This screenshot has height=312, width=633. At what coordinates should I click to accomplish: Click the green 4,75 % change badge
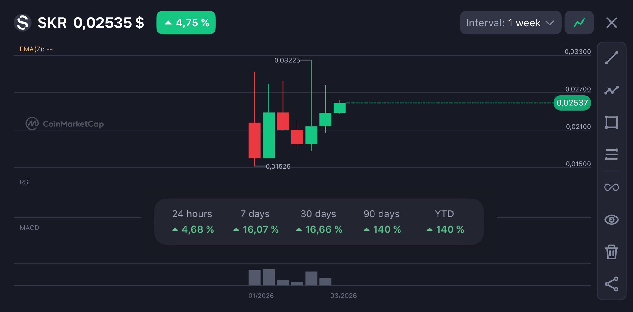(186, 23)
